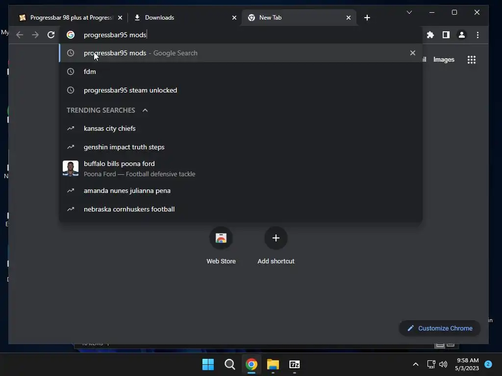The height and width of the screenshot is (376, 502).
Task: Choose genshin impact truth steps suggestion
Action: [x=241, y=147]
